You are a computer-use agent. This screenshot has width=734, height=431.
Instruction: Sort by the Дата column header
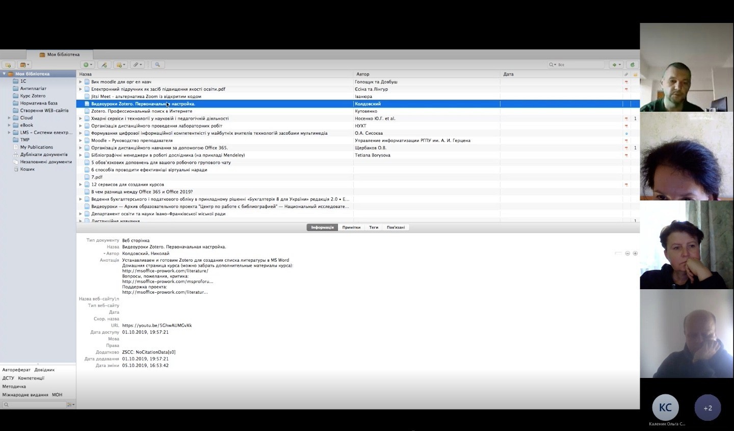pos(561,74)
